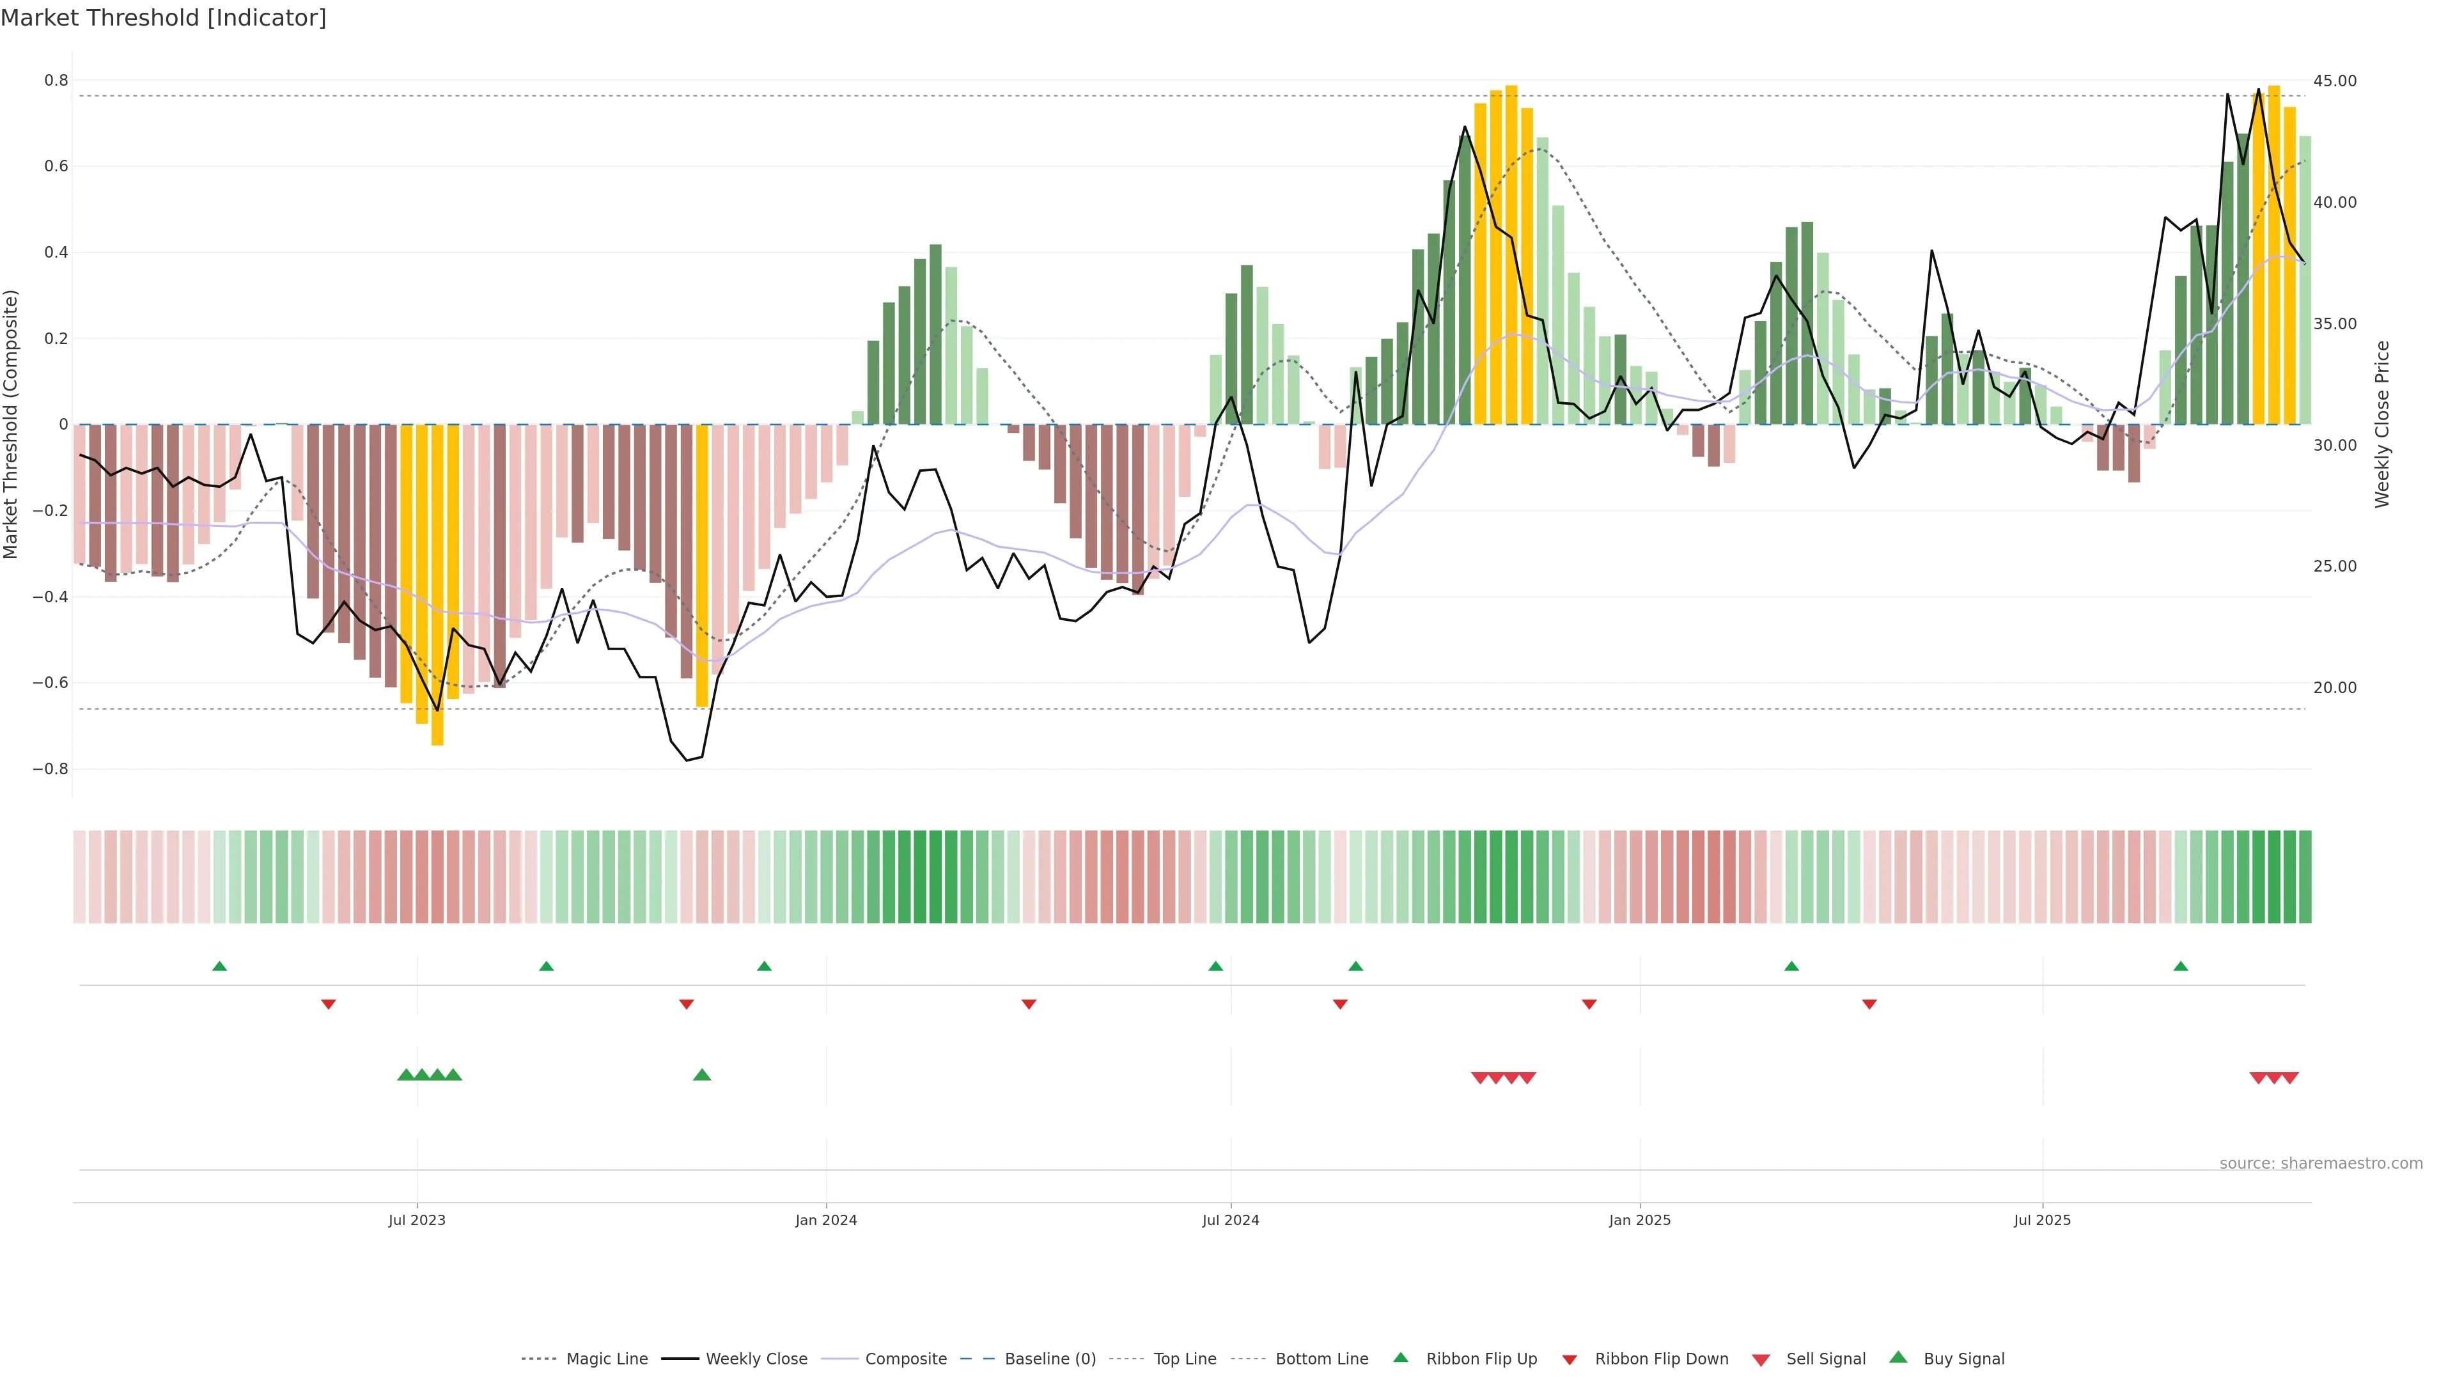Click the Jul 2025 x-axis label
Viewport: 2455px width, 1381px height.
click(x=2043, y=1220)
